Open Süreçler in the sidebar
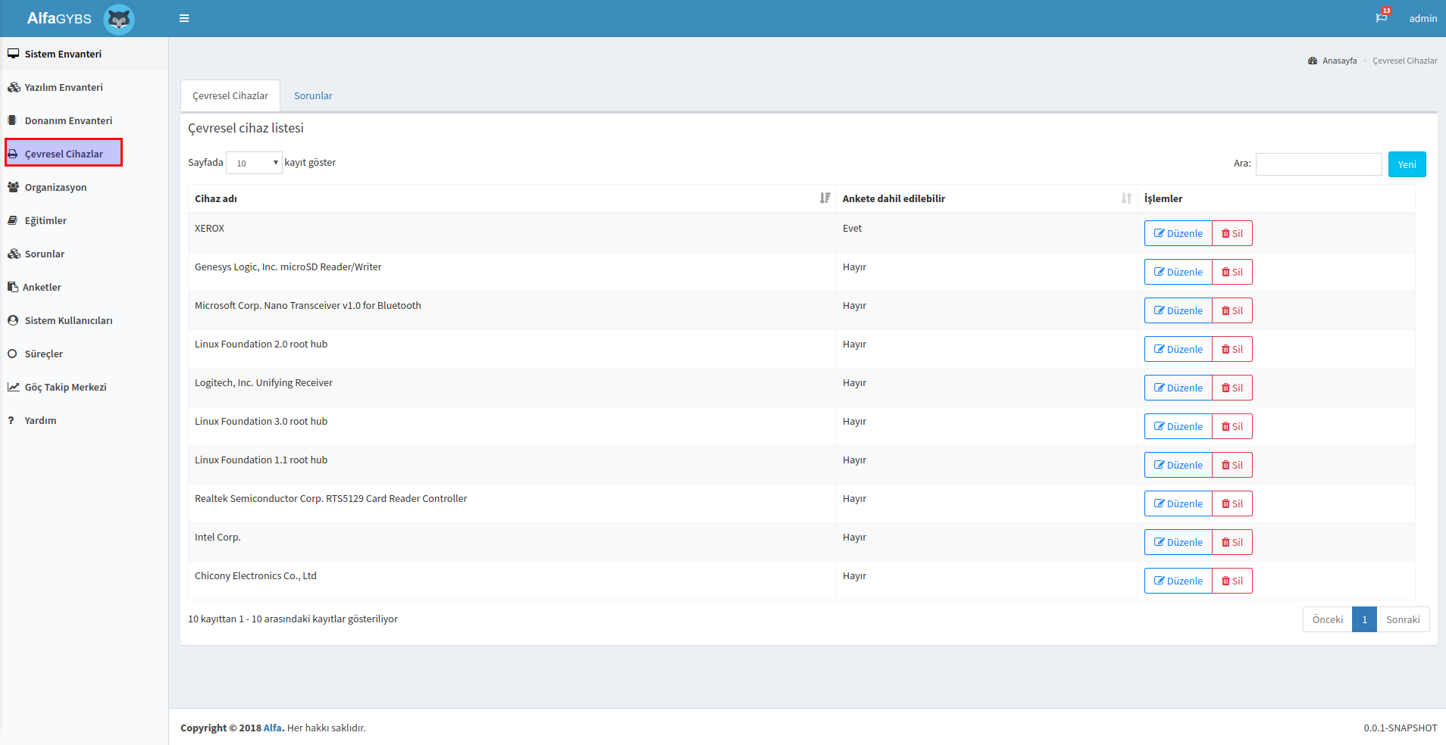Screen dimensions: 1446x745 84,354
